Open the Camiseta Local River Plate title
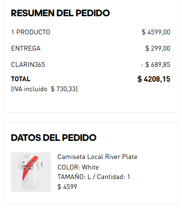182x212 pixels. (97, 157)
